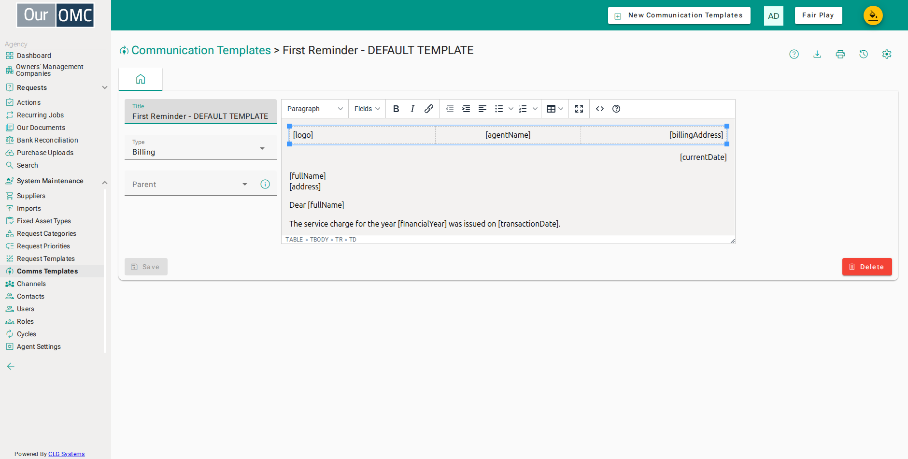Screen dimensions: 908x459
Task: Open the table insert menu icon
Action: tap(551, 109)
